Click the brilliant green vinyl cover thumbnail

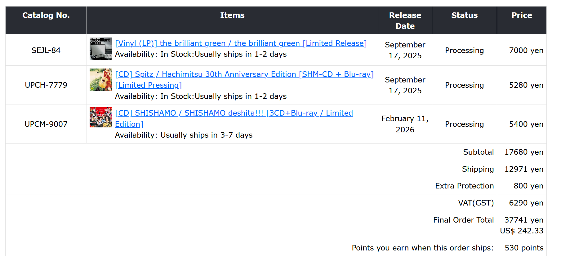tap(100, 49)
